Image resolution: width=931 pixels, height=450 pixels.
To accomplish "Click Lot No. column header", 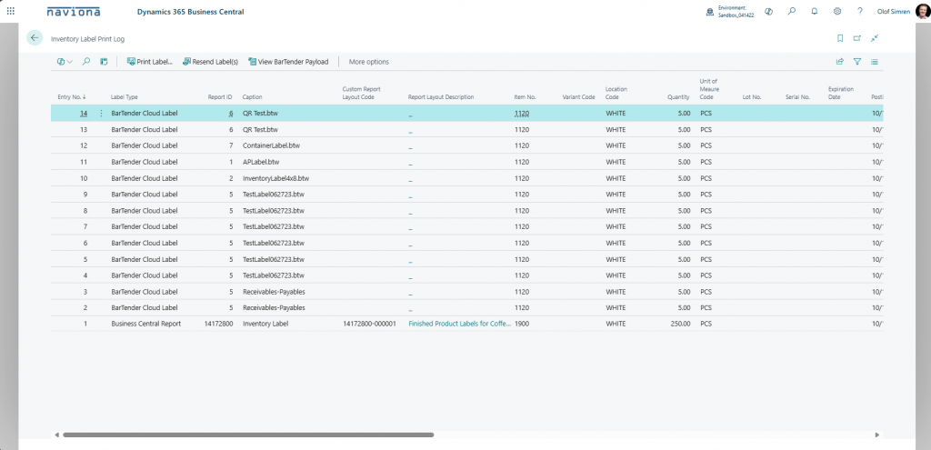I will (x=752, y=96).
